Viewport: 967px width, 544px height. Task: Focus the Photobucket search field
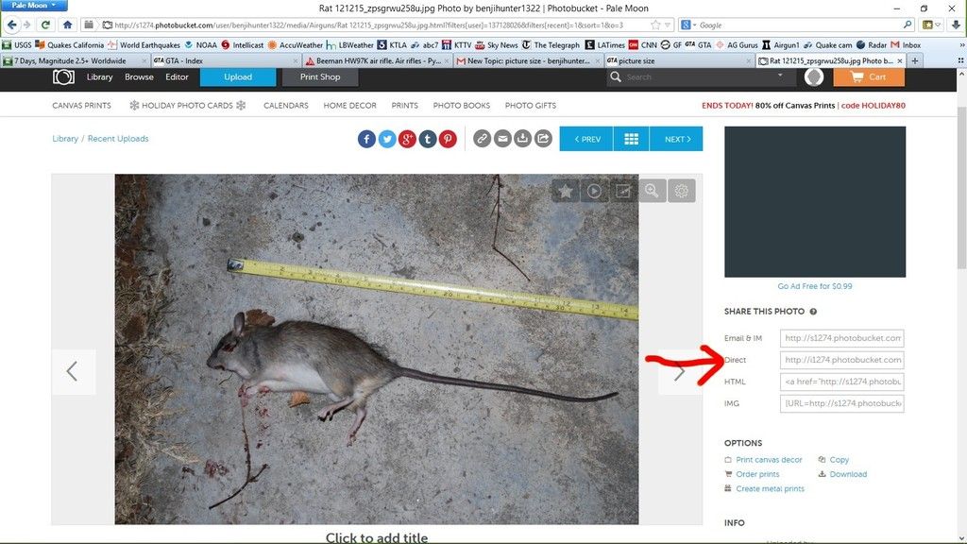coord(697,77)
